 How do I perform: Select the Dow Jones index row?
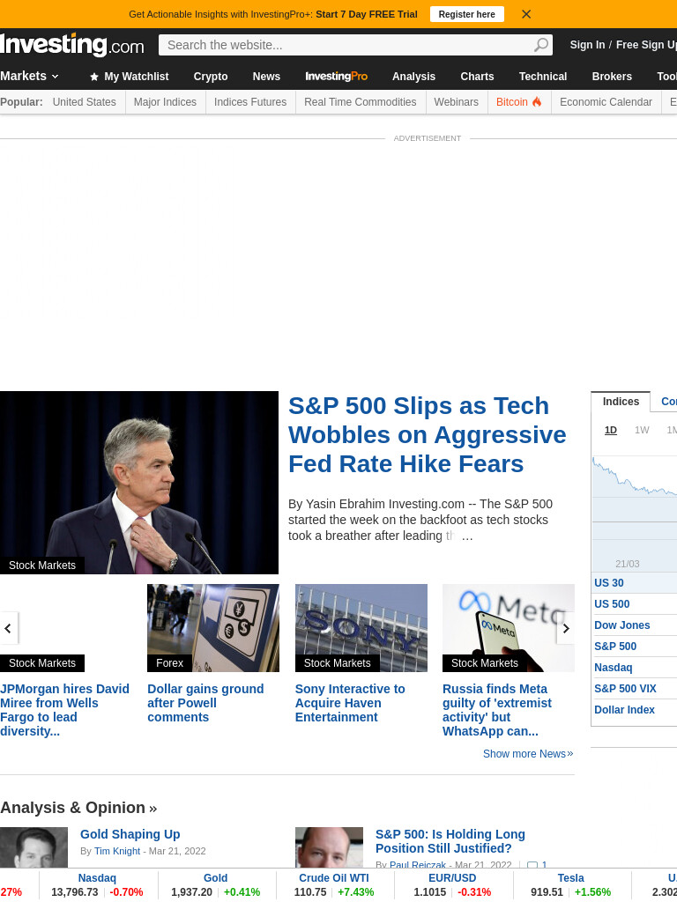click(x=635, y=625)
